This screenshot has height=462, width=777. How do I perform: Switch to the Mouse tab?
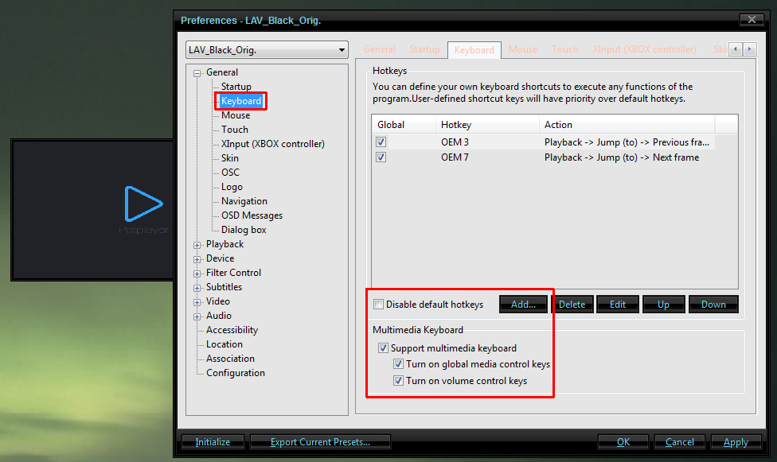[x=523, y=49]
